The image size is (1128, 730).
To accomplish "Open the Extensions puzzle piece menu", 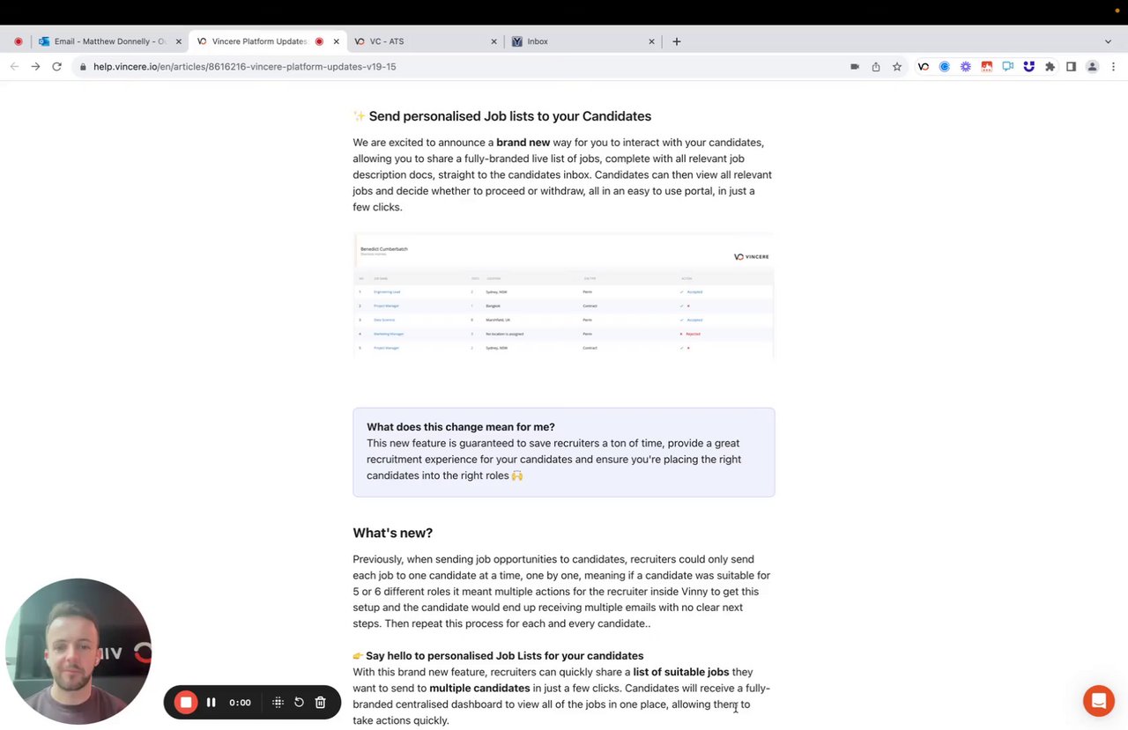I will point(1050,66).
